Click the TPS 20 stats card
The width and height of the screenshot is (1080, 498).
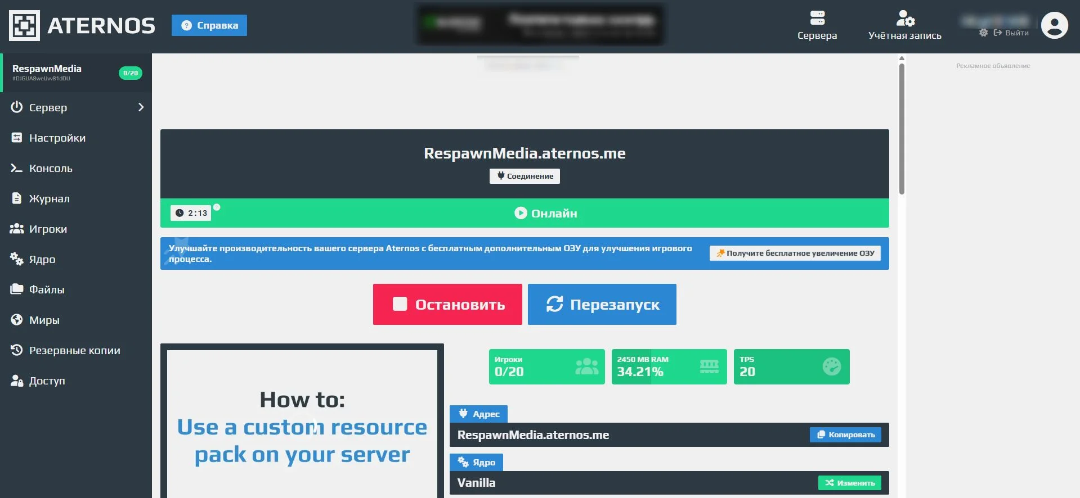point(792,366)
